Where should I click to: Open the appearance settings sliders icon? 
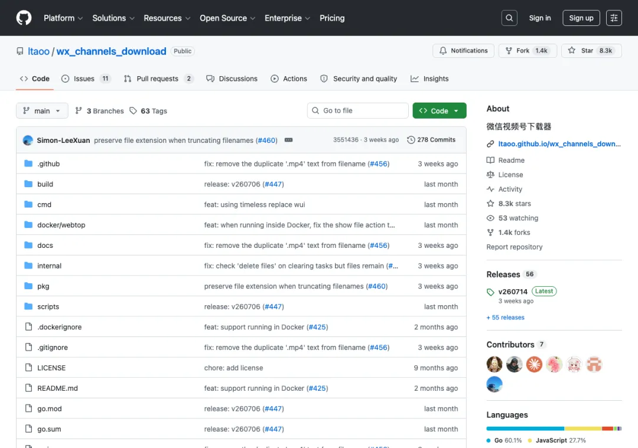coord(614,18)
